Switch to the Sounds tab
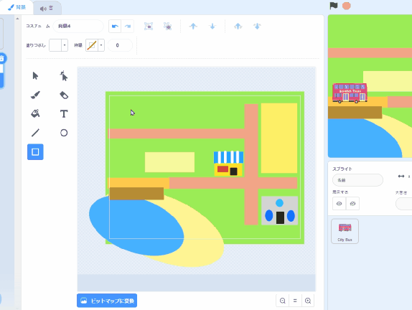The width and height of the screenshot is (412, 310). point(47,8)
